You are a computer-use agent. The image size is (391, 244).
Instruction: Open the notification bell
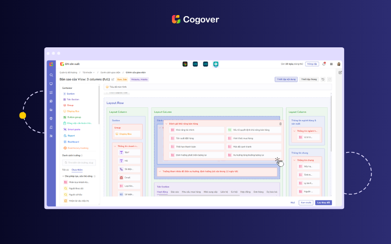(x=324, y=64)
